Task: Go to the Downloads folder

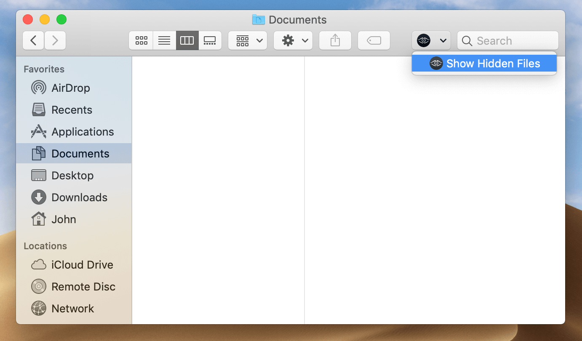Action: (79, 197)
